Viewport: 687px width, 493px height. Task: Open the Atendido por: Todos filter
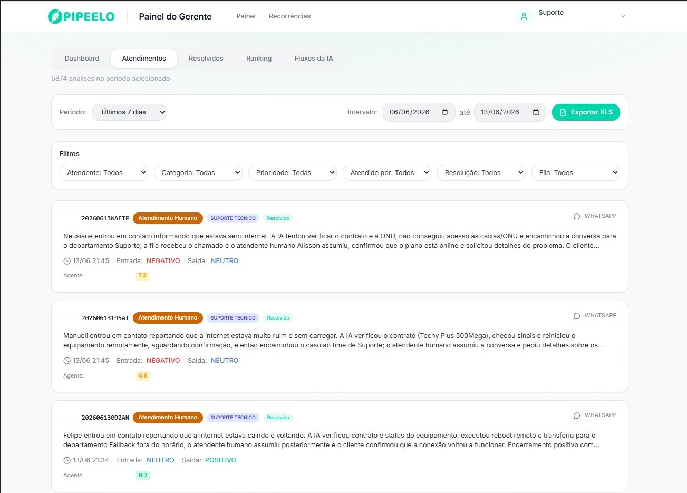coord(387,173)
